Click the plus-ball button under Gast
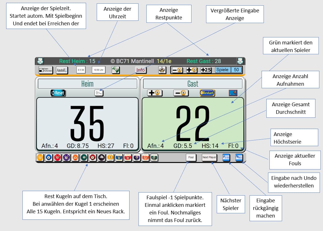The image size is (323, 231). tap(155, 93)
